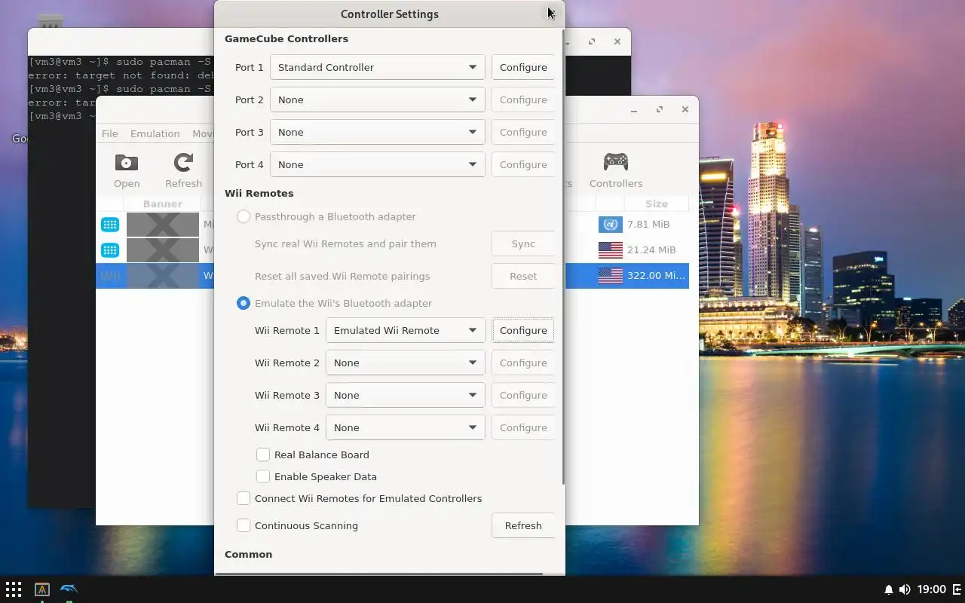This screenshot has height=603, width=965.
Task: Click the blue channel icon in the second game row
Action: [110, 249]
